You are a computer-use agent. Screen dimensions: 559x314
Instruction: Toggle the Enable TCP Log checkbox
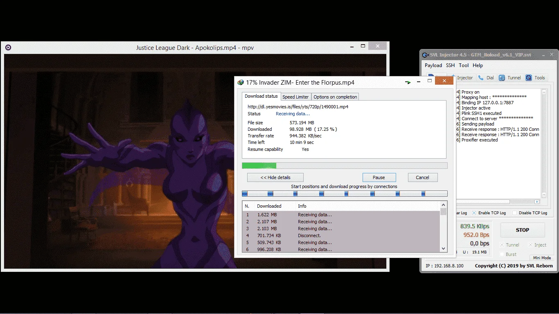tap(474, 213)
